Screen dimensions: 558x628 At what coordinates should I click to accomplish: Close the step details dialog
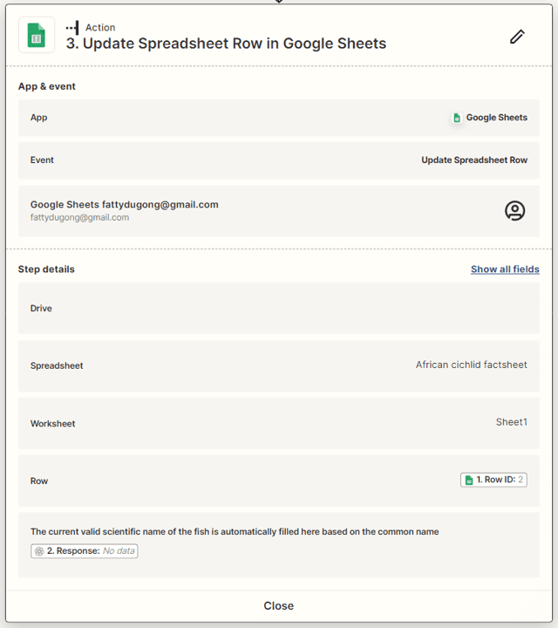click(279, 605)
